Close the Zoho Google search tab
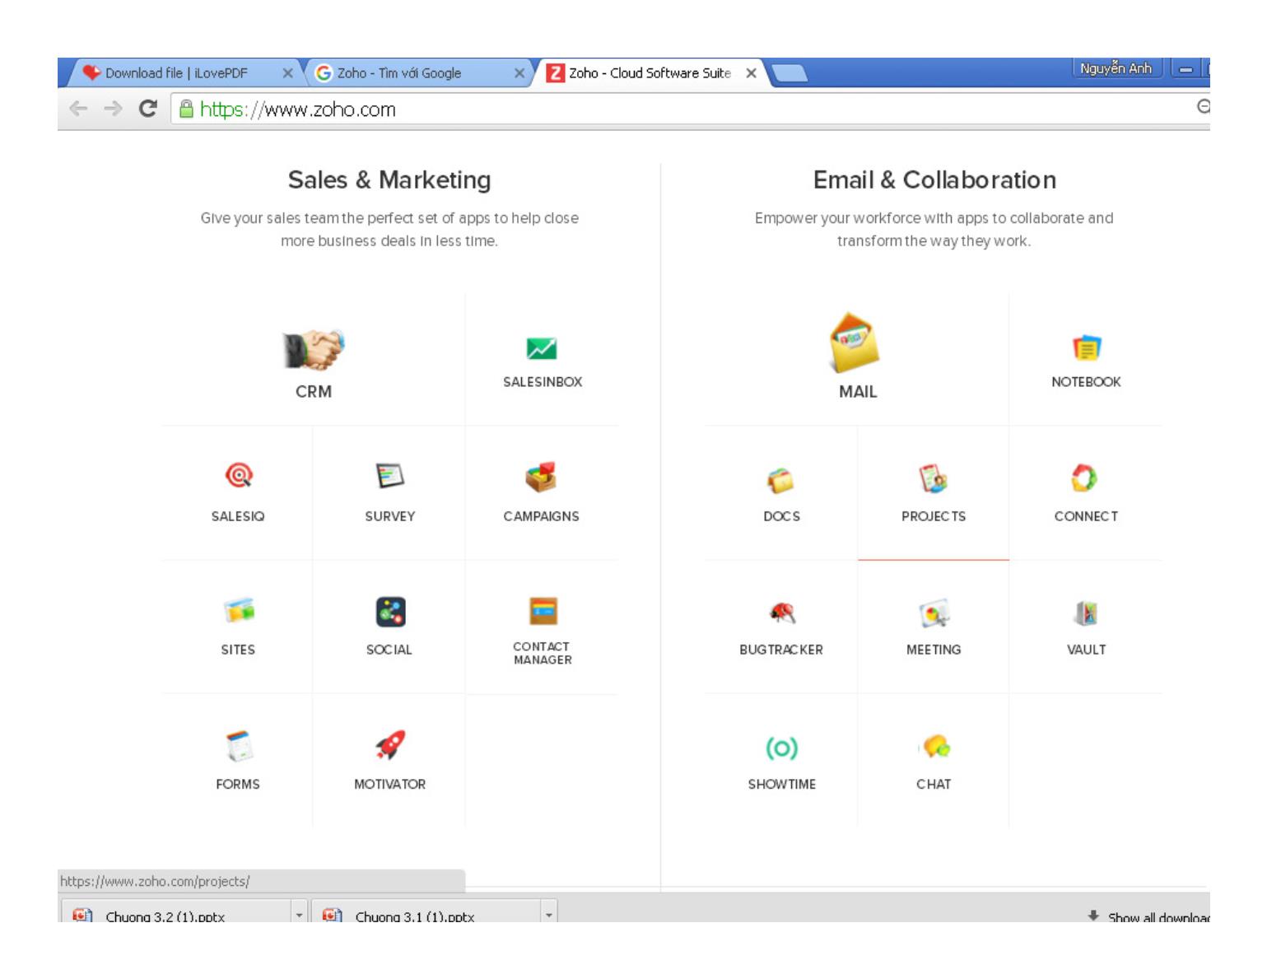Screen dimensions: 1267x979 519,73
